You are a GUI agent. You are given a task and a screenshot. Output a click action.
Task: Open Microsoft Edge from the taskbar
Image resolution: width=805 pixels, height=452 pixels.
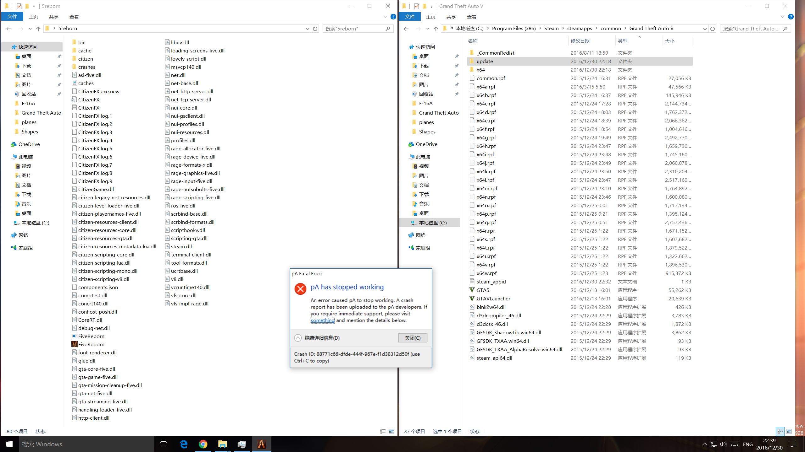point(184,444)
